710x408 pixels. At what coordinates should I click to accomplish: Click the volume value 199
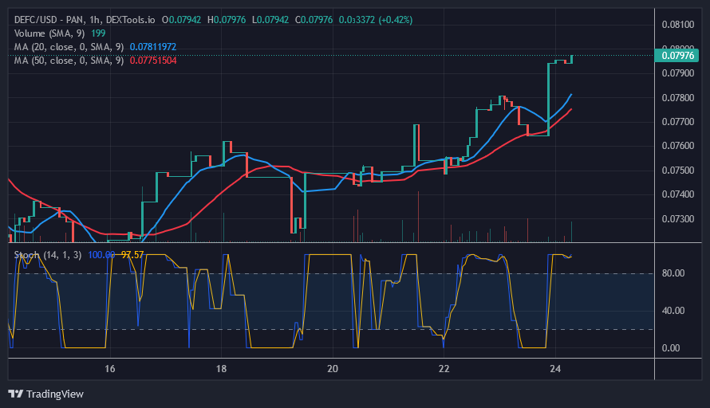click(x=98, y=33)
